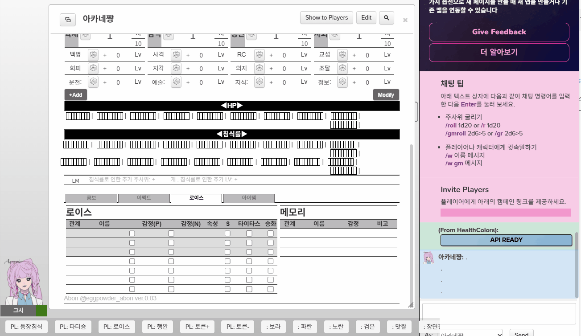Check the first S checkbox in 로이스 table
The width and height of the screenshot is (581, 336).
(227, 233)
